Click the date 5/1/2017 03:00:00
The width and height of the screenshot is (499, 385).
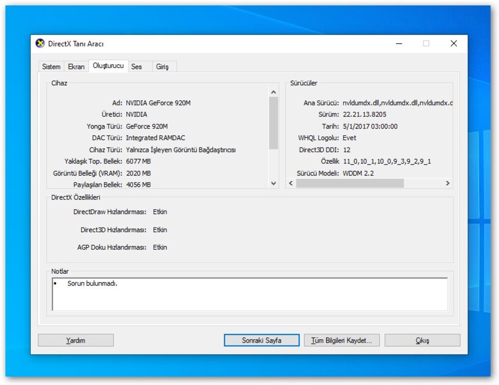370,126
